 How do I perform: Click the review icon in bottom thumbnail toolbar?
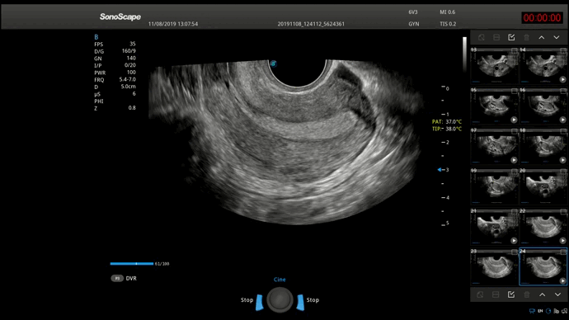(481, 294)
